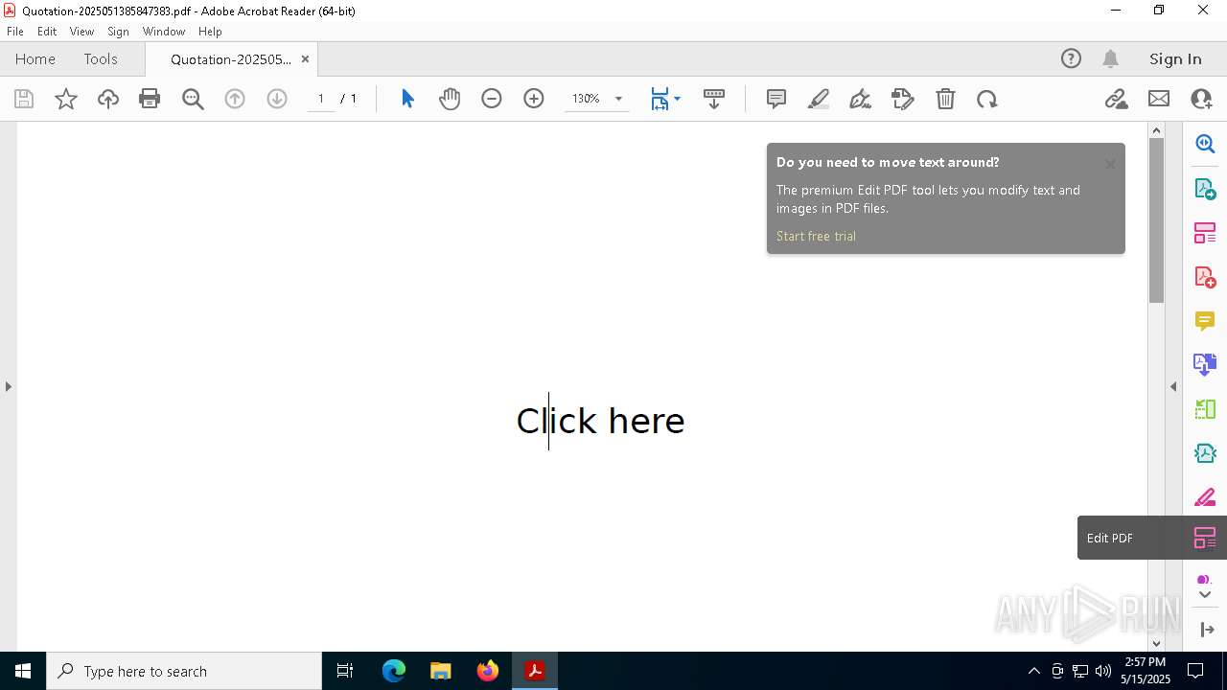This screenshot has width=1227, height=690.
Task: Click the scrolling mode keyboard icon
Action: 714,99
